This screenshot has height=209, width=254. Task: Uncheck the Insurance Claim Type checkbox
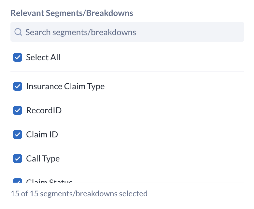(17, 86)
